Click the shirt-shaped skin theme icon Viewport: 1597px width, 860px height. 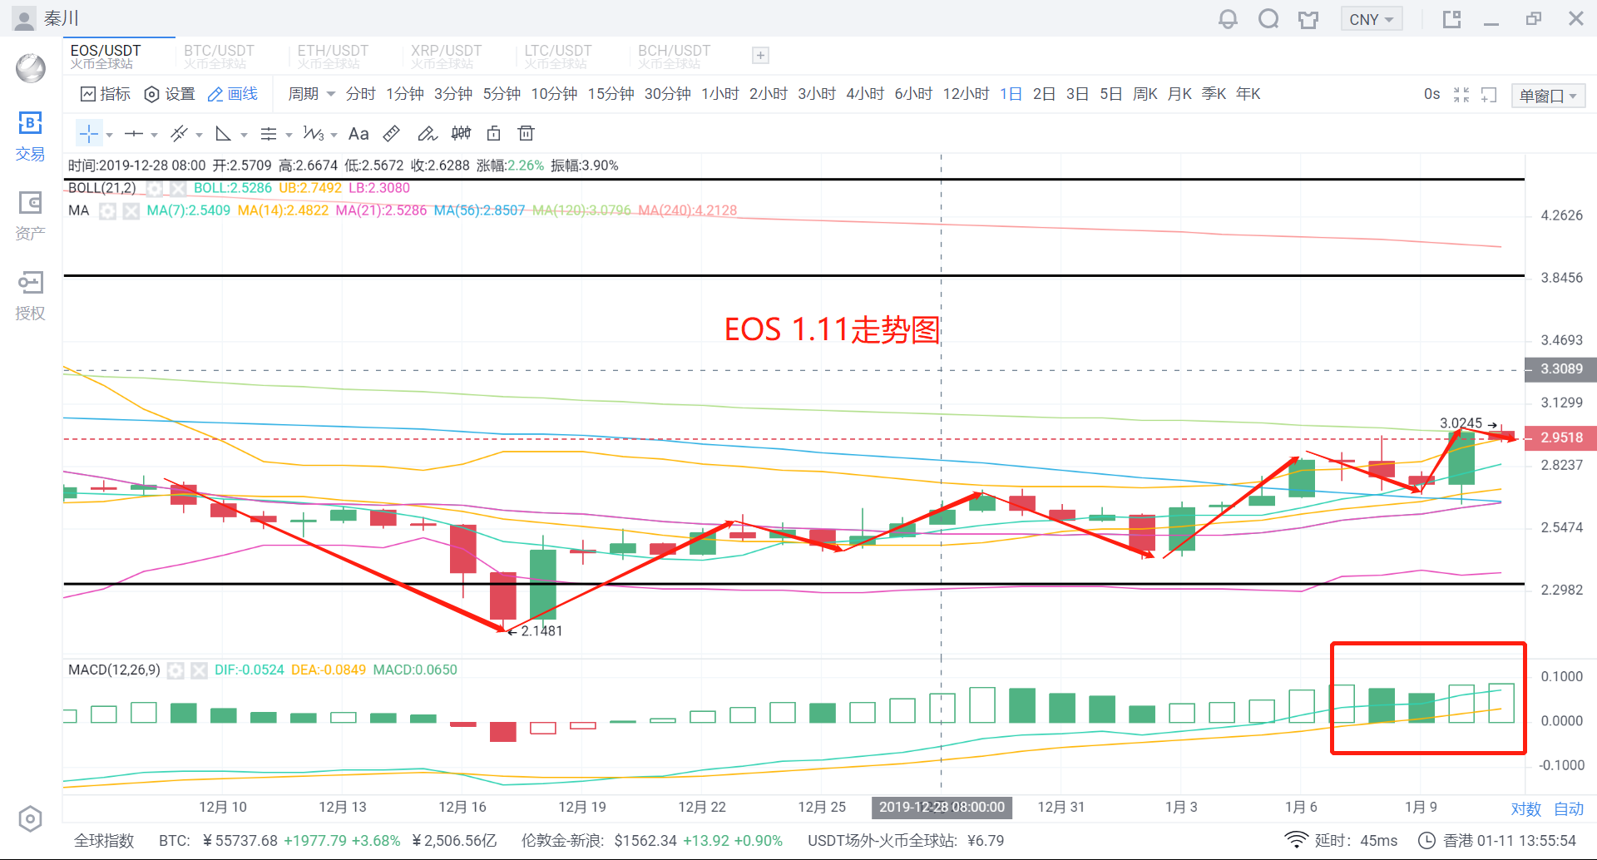[1308, 19]
